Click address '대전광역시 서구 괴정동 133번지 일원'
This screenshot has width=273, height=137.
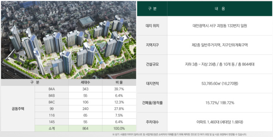pos(220,26)
